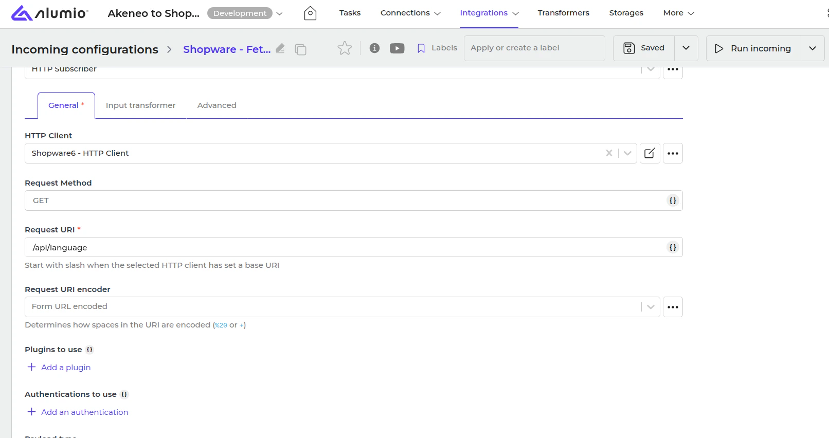This screenshot has height=438, width=829.
Task: Click Add an authentication link
Action: (x=78, y=412)
